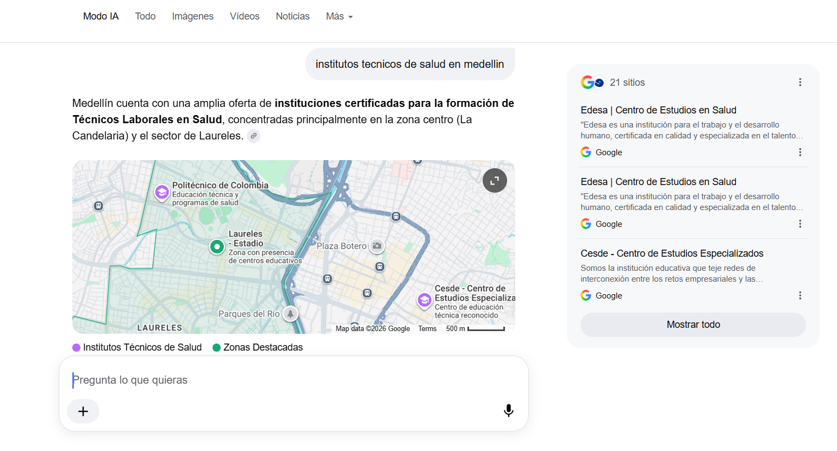Open first Edesa Centro de Estudios link
Screen dimensions: 837x451
658,110
